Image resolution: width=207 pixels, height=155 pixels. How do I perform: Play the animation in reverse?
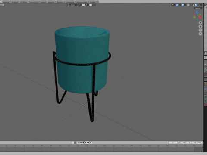pos(83,143)
